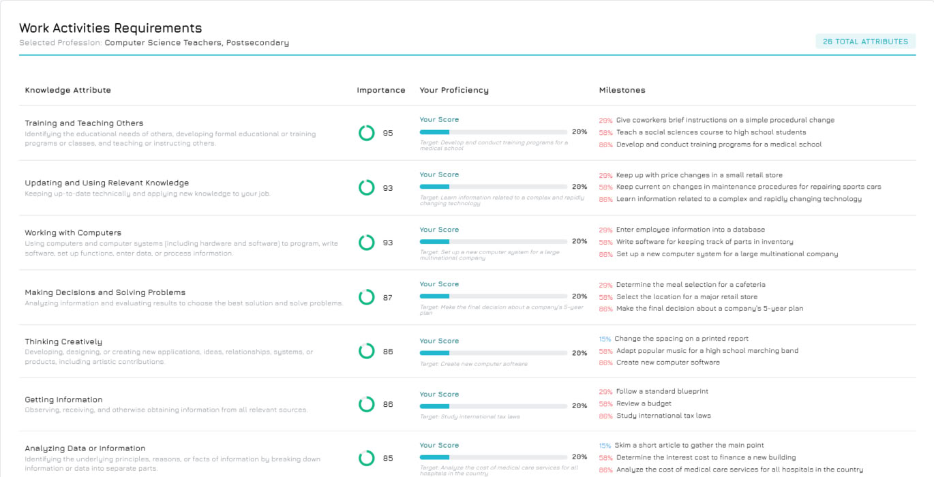Click the importance ring for Training and Teaching Others
Viewport: 934px width, 477px height.
click(367, 133)
